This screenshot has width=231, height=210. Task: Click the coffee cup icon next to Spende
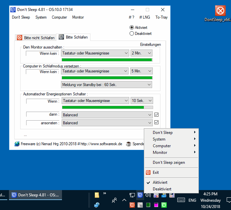(129, 144)
